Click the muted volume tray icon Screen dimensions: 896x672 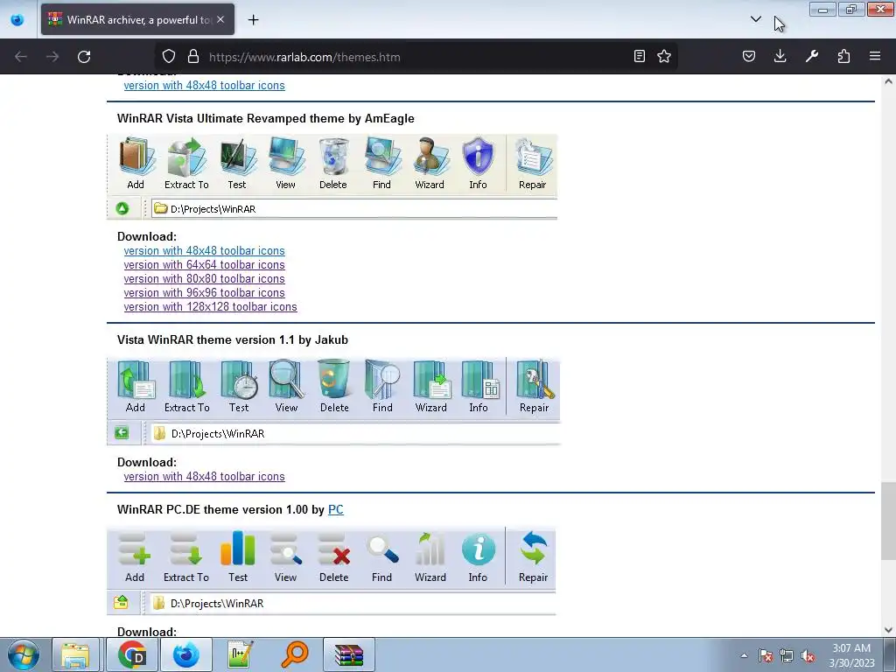808,655
